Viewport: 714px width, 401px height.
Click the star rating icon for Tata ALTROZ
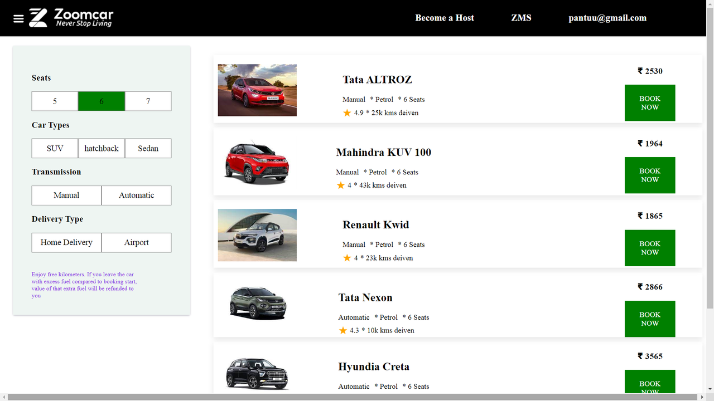pos(347,113)
